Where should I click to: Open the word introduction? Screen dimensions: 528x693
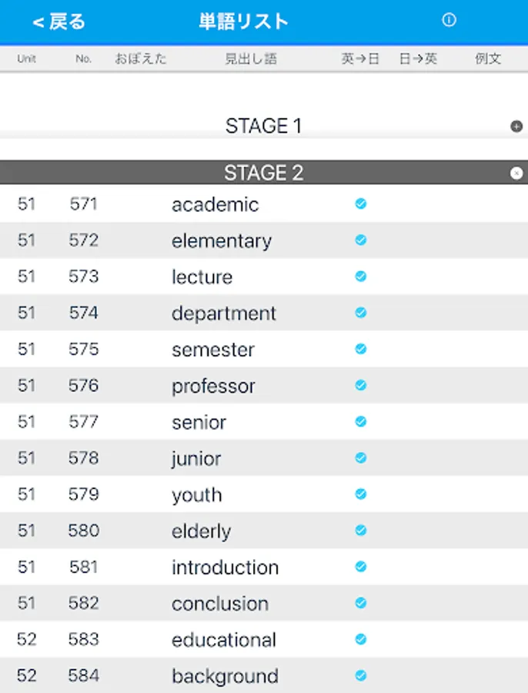pos(225,567)
